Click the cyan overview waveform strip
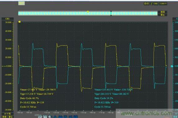178x118 pixels. tap(88, 13)
